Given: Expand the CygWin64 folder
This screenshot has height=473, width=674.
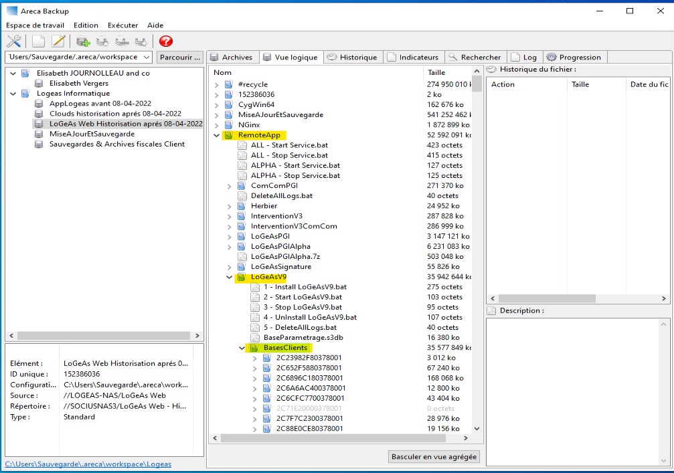Looking at the screenshot, I should point(216,105).
